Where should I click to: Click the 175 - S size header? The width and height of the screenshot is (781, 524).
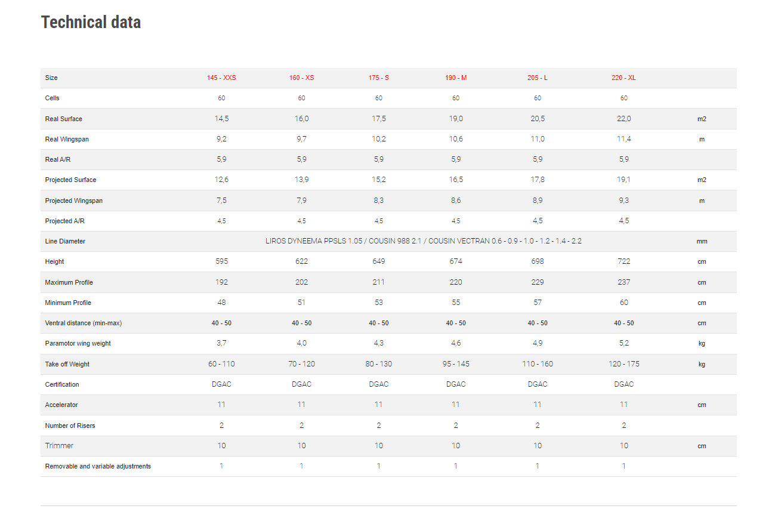[378, 78]
